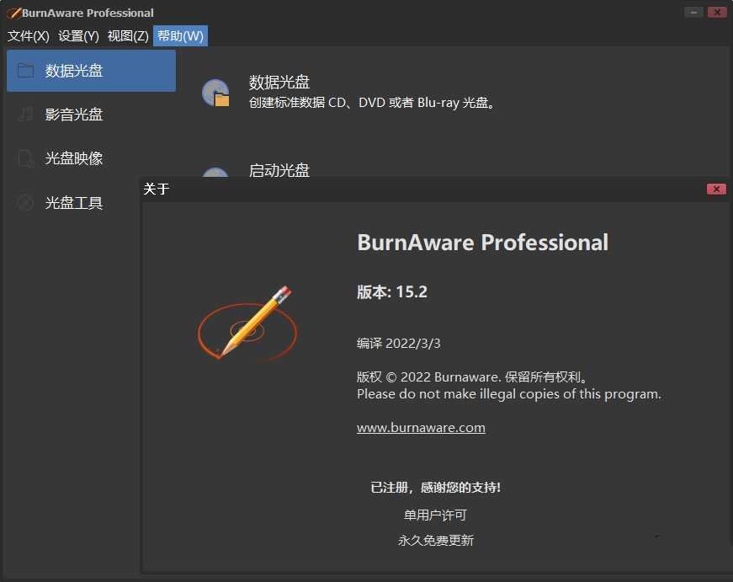Click the partially hidden 启动光盘 disc icon

coord(215,173)
